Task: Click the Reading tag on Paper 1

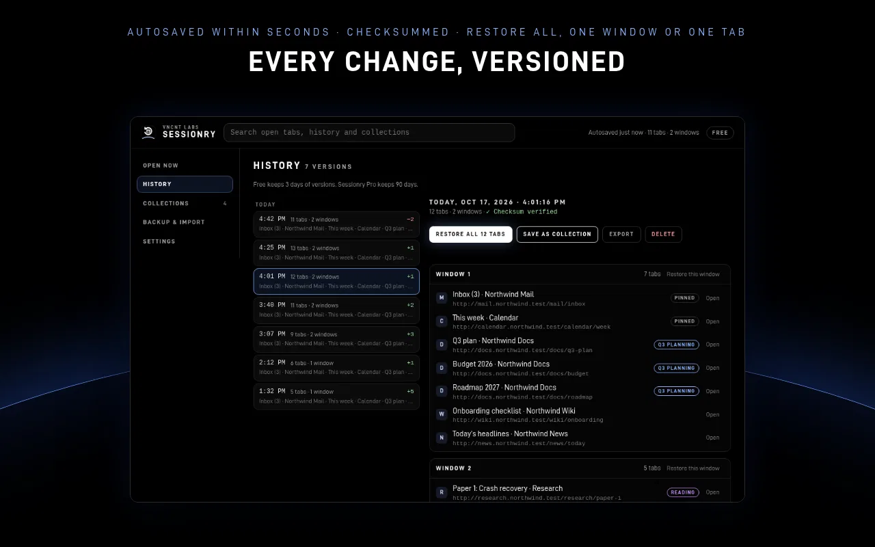Action: [x=683, y=492]
